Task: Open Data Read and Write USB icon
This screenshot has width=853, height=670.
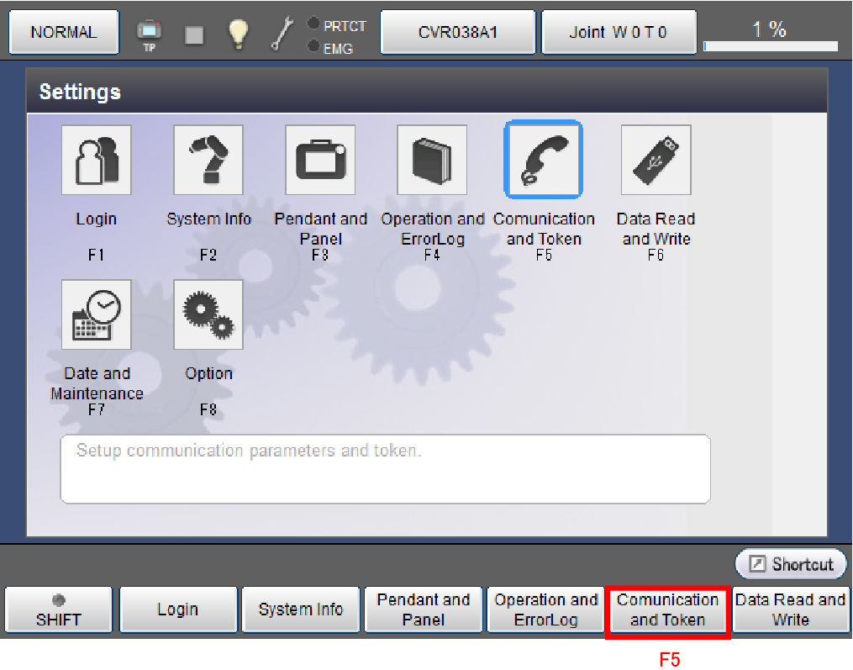Action: 656,160
